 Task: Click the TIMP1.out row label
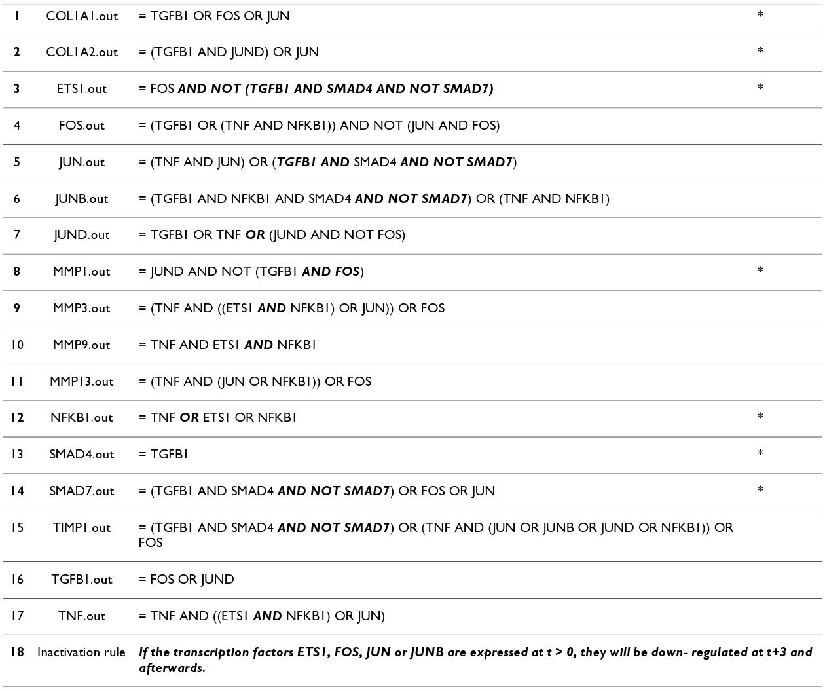[82, 528]
